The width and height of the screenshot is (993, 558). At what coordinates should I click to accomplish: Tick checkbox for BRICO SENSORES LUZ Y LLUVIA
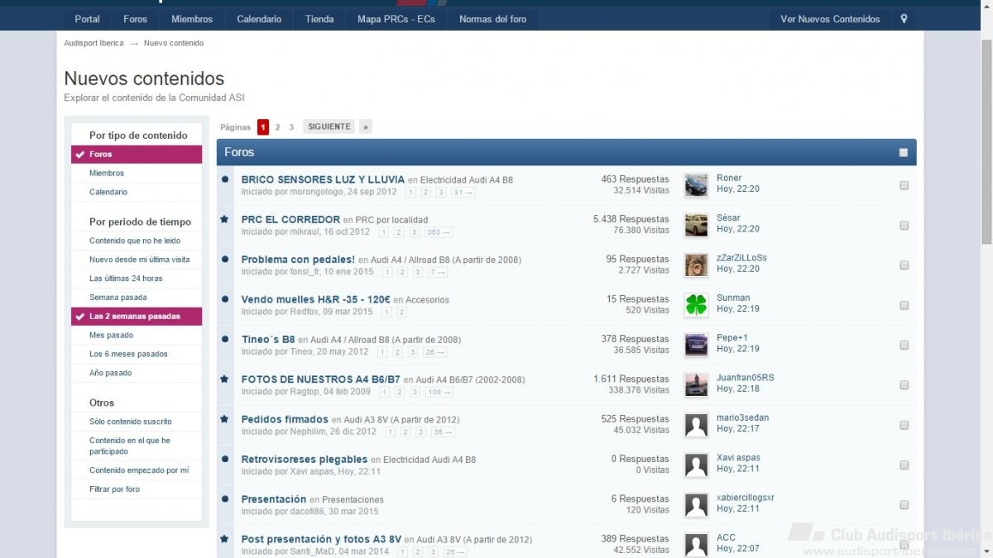[x=904, y=185]
